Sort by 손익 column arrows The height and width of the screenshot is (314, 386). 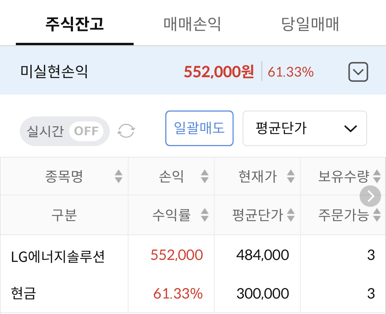(x=205, y=176)
